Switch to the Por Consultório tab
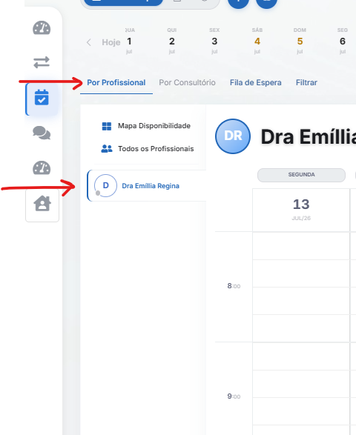The width and height of the screenshot is (356, 435). click(187, 83)
